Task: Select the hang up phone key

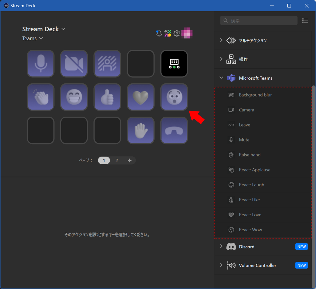Action: tap(174, 130)
